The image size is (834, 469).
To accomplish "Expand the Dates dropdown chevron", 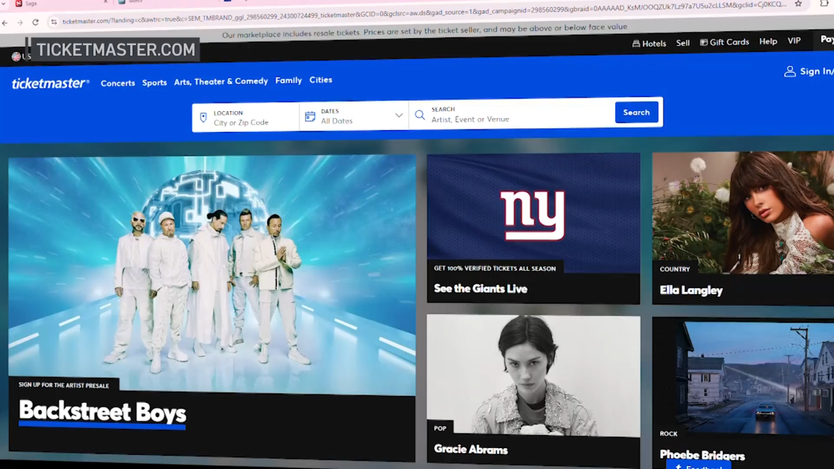I will coord(399,115).
